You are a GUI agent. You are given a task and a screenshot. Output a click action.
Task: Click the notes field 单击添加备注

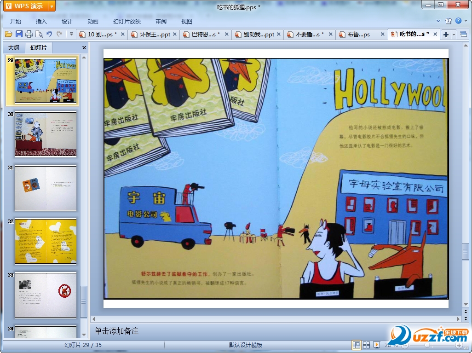(116, 331)
